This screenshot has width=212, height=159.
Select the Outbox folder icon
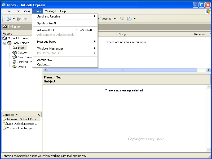point(15,52)
